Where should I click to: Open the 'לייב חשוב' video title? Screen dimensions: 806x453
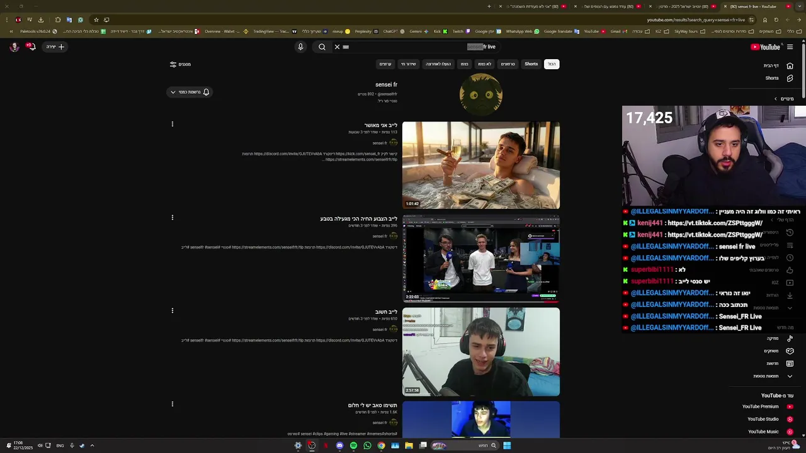tap(386, 312)
